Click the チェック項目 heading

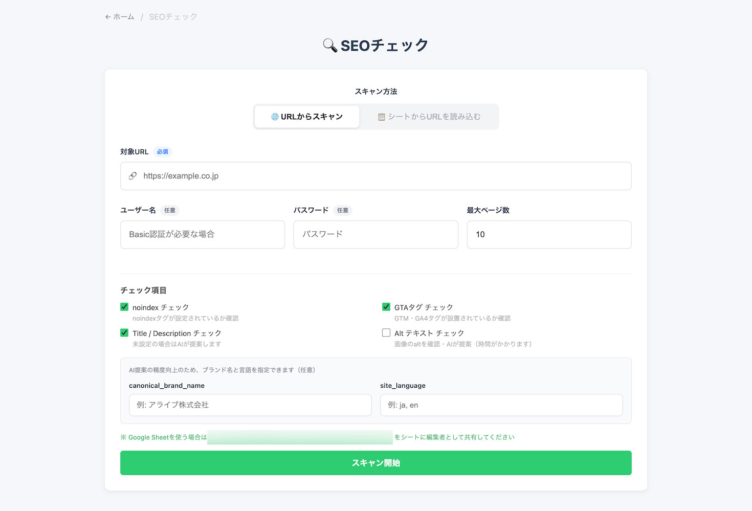(143, 290)
